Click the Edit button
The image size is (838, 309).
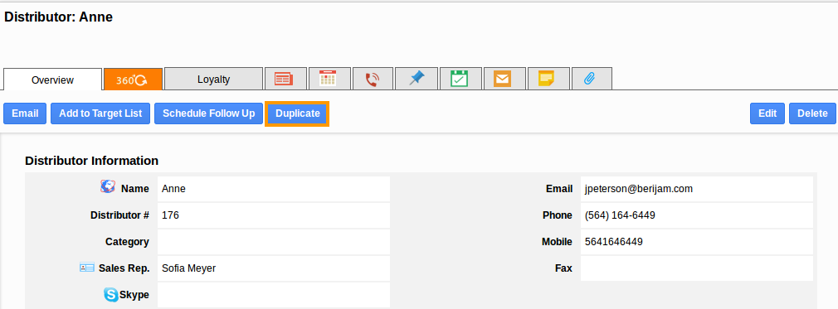(767, 113)
